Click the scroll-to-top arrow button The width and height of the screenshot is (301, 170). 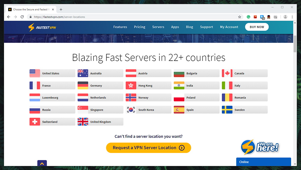click(x=42, y=163)
